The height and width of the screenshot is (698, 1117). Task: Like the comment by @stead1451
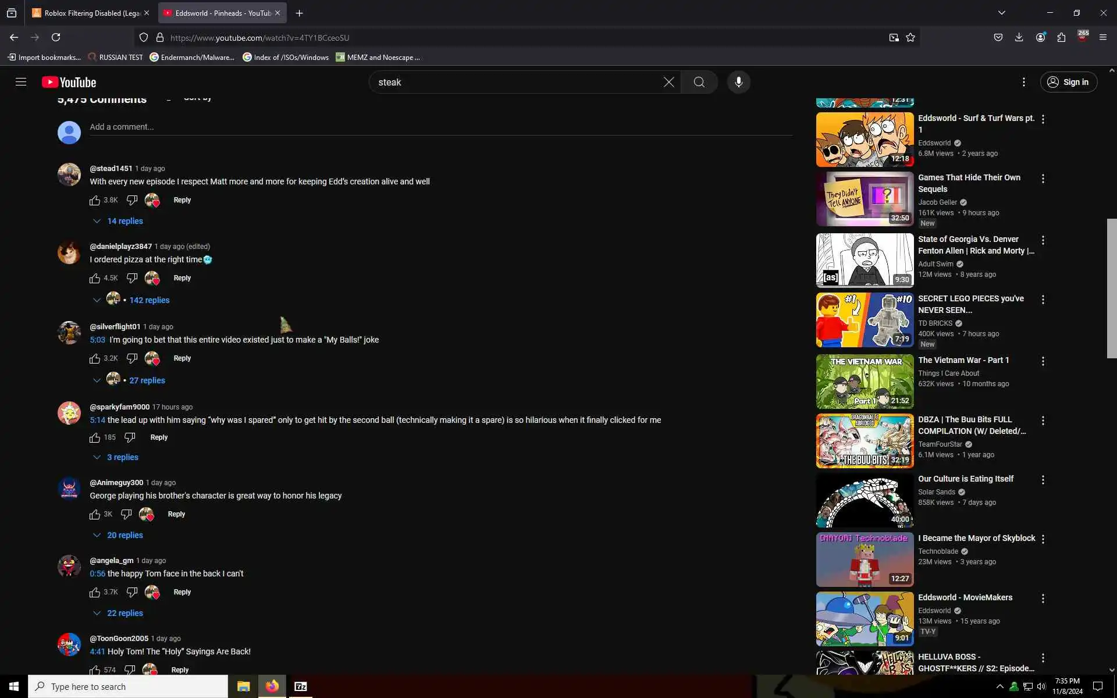pyautogui.click(x=95, y=200)
